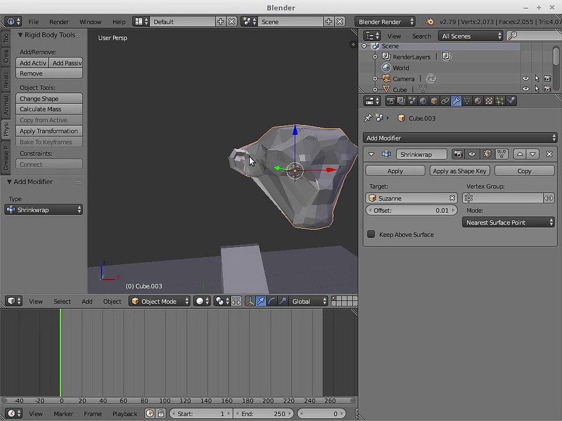Open the Object properties tab cube icon

click(434, 101)
